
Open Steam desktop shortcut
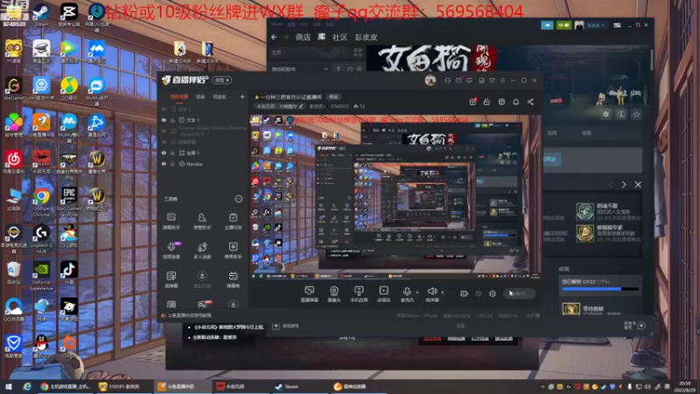pyautogui.click(x=41, y=14)
